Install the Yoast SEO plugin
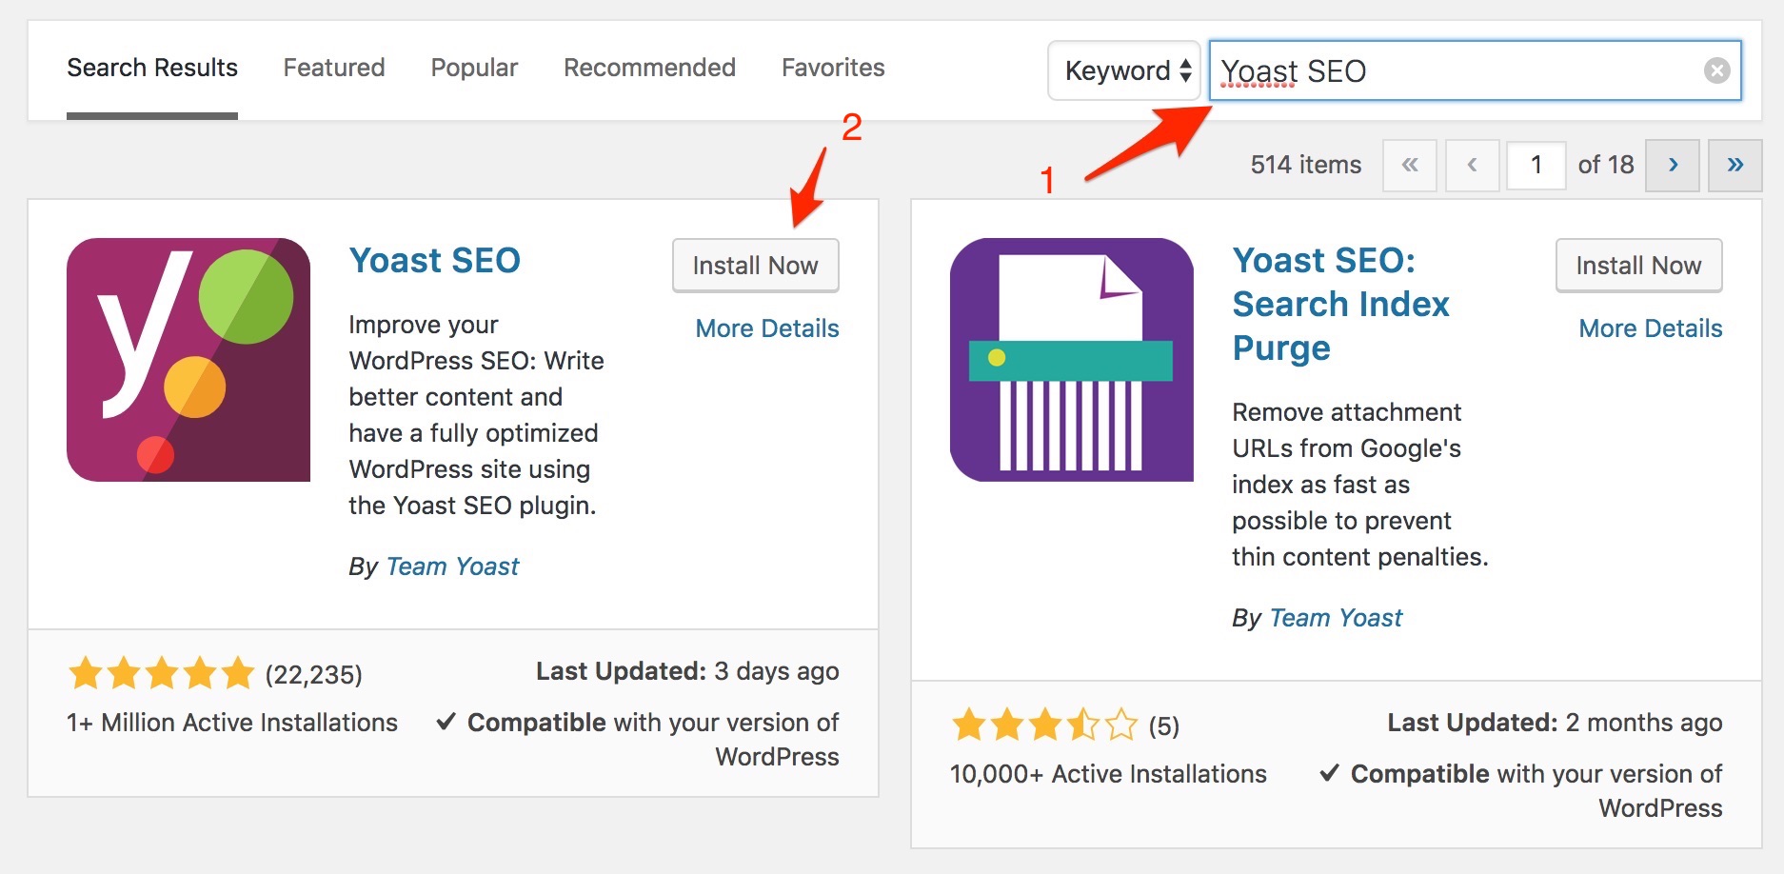The width and height of the screenshot is (1784, 874). pyautogui.click(x=755, y=266)
